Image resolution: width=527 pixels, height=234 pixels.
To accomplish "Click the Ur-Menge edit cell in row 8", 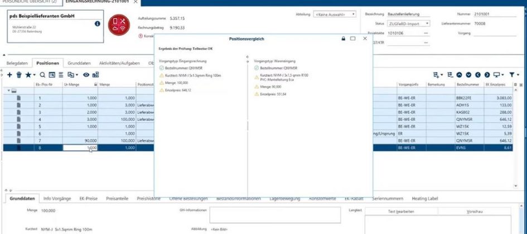I will pos(80,148).
